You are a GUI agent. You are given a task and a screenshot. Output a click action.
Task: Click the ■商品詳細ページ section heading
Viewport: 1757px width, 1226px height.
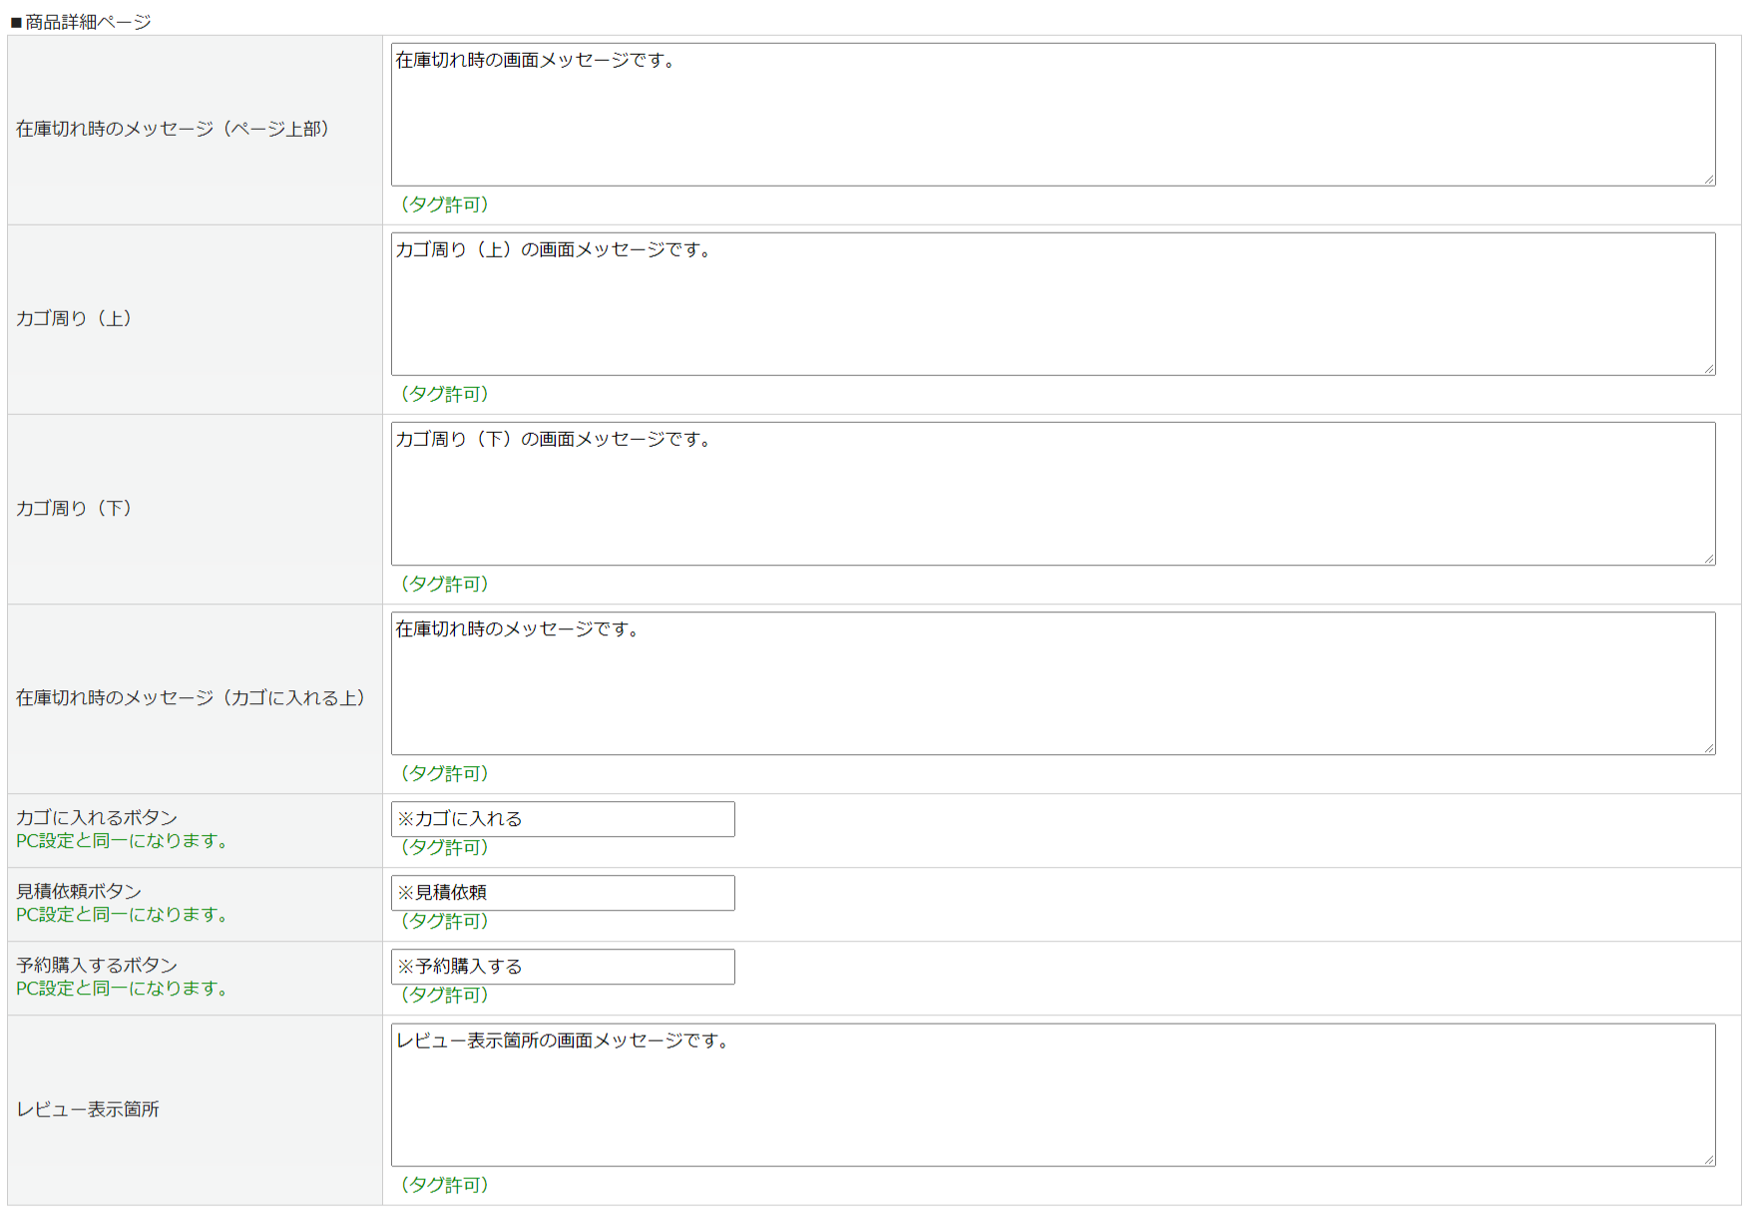[81, 22]
